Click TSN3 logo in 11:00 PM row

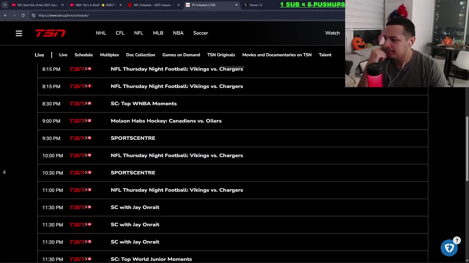(80, 190)
